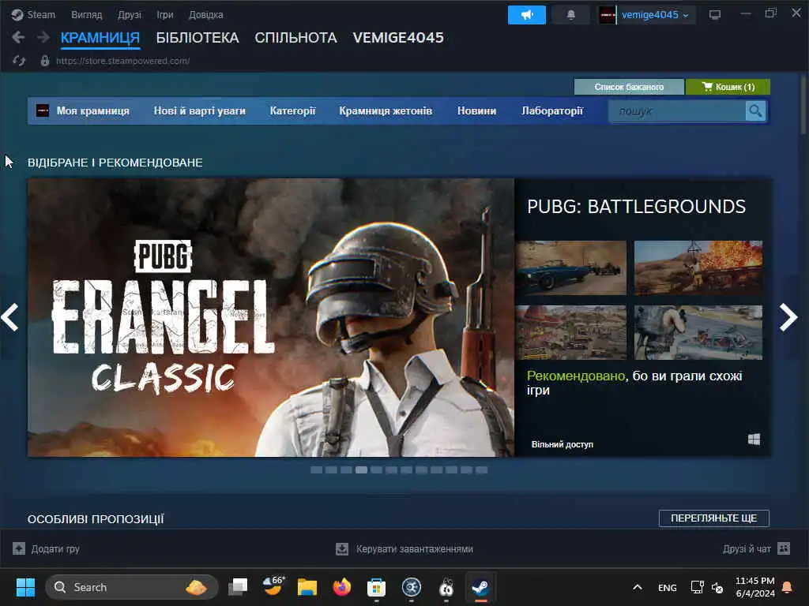
Task: Open the notifications bell
Action: [570, 15]
